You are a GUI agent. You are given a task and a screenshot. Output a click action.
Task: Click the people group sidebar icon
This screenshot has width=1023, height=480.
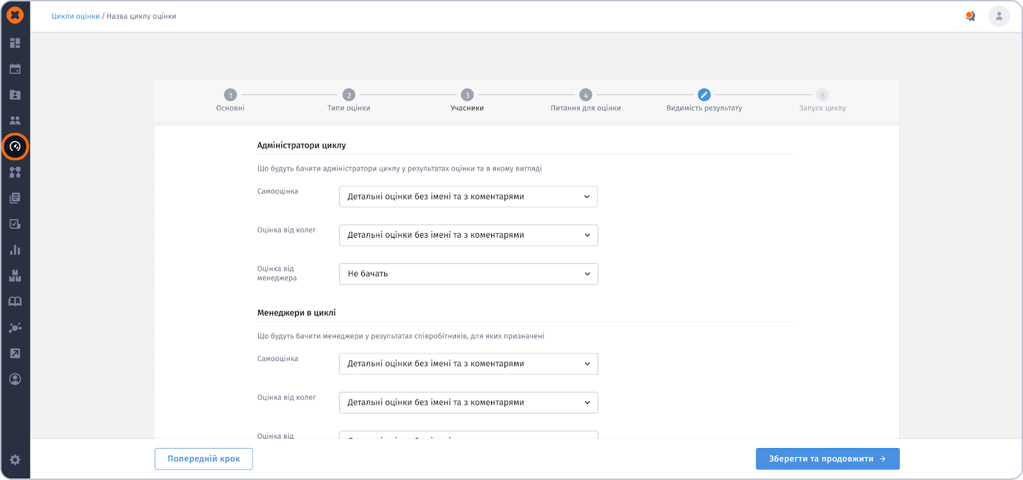click(x=15, y=121)
